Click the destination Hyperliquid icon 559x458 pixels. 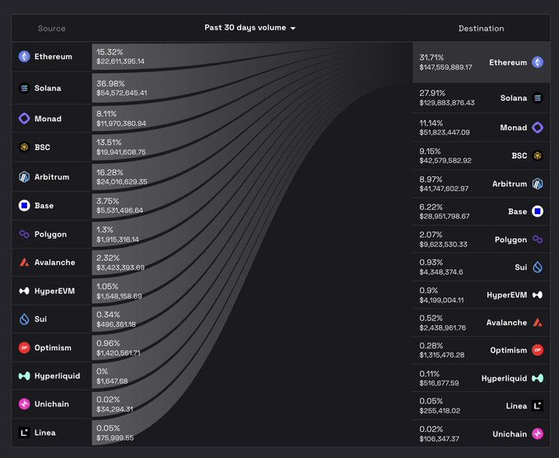pos(538,378)
